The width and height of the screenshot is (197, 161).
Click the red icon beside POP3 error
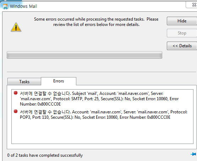tap(16, 111)
